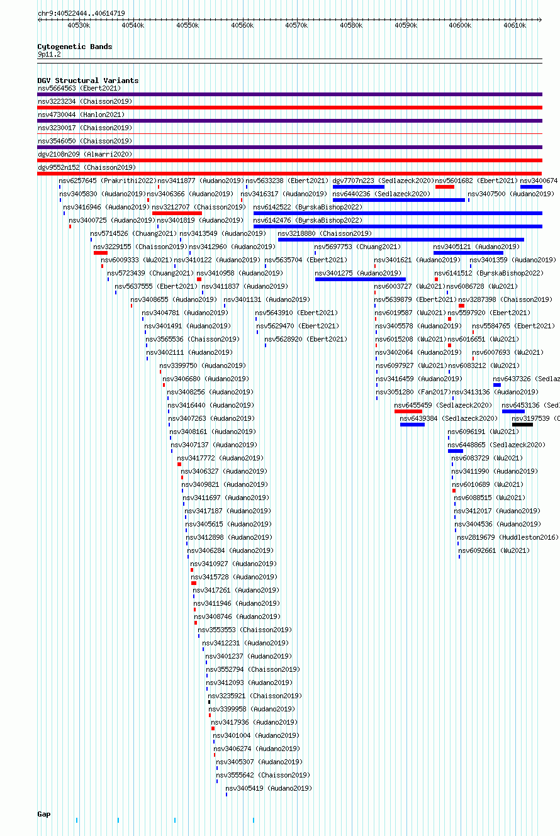Click red bar under nsv3212707
Image resolution: width=560 pixels, height=836 pixels.
[x=177, y=213]
